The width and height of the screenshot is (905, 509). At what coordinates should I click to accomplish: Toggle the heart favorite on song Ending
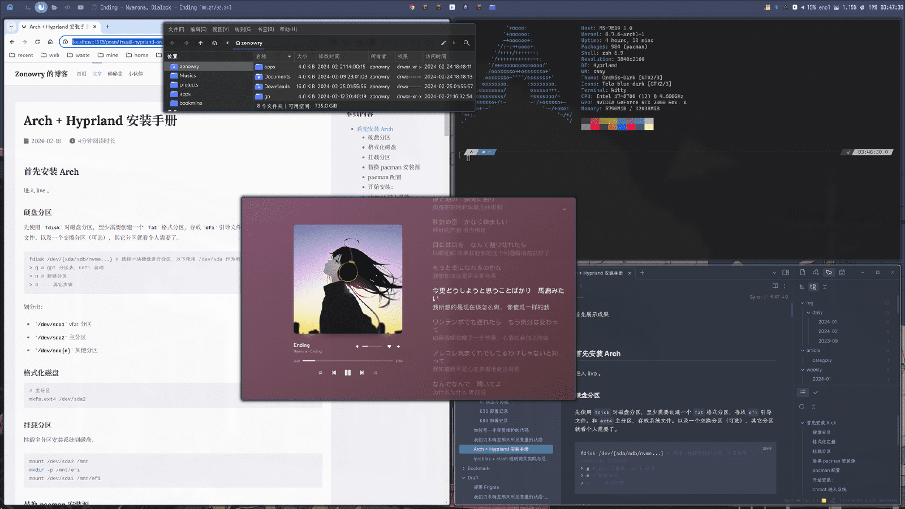coord(389,346)
